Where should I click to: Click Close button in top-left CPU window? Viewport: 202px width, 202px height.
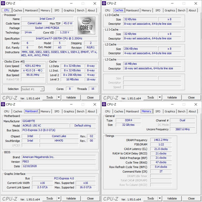click(x=91, y=97)
